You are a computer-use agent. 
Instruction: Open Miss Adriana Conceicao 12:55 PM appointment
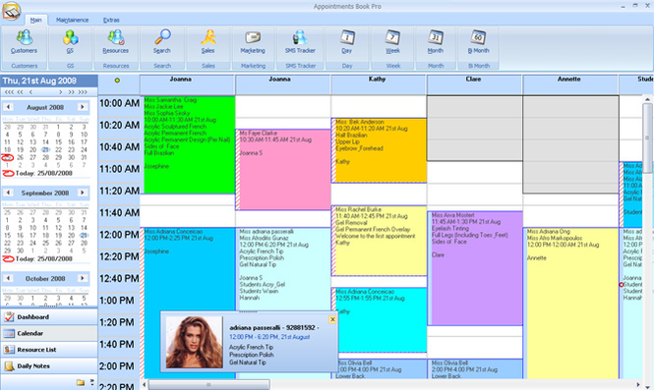point(380,320)
